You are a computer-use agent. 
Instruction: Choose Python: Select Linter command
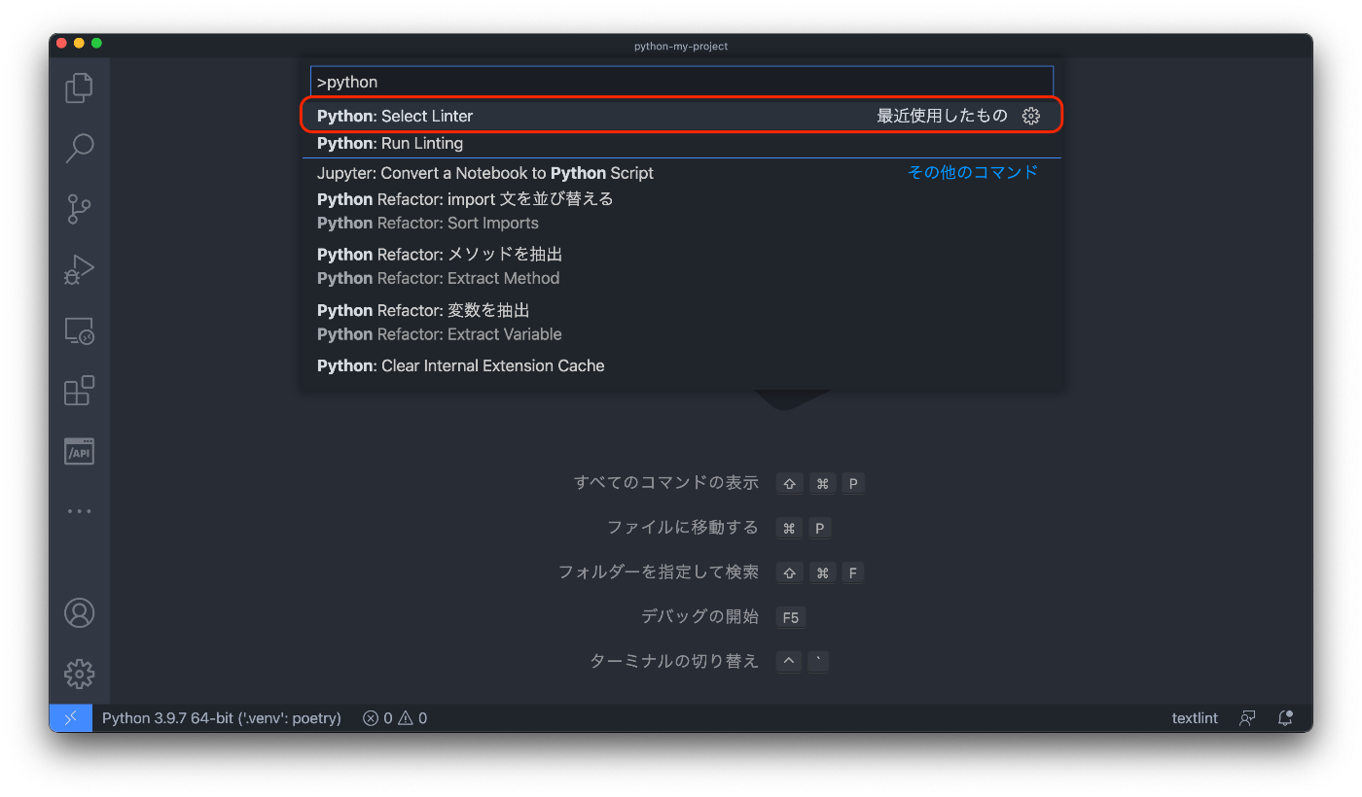pos(681,116)
